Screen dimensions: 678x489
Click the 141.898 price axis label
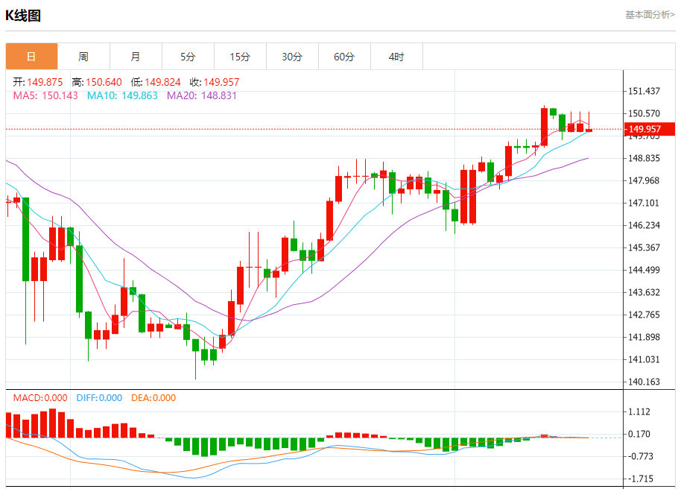click(x=644, y=337)
